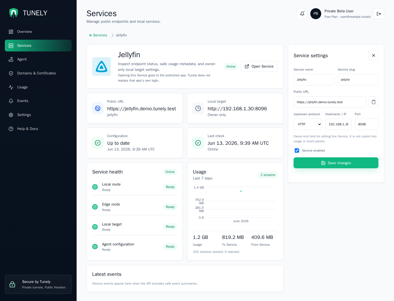Click the Ready badge on the Local route row
Viewport: 394px width, 301px height.
pos(170,187)
